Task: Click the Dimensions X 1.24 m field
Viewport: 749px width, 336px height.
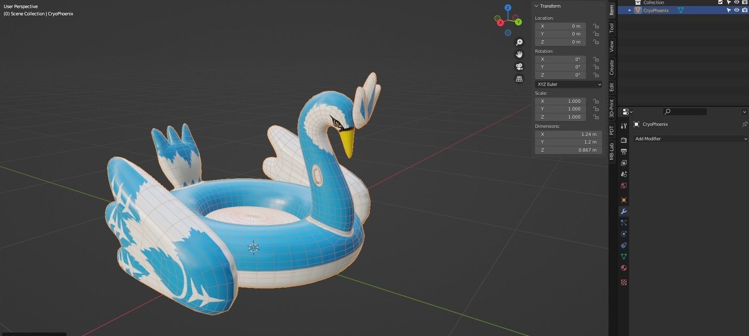Action: [569, 134]
